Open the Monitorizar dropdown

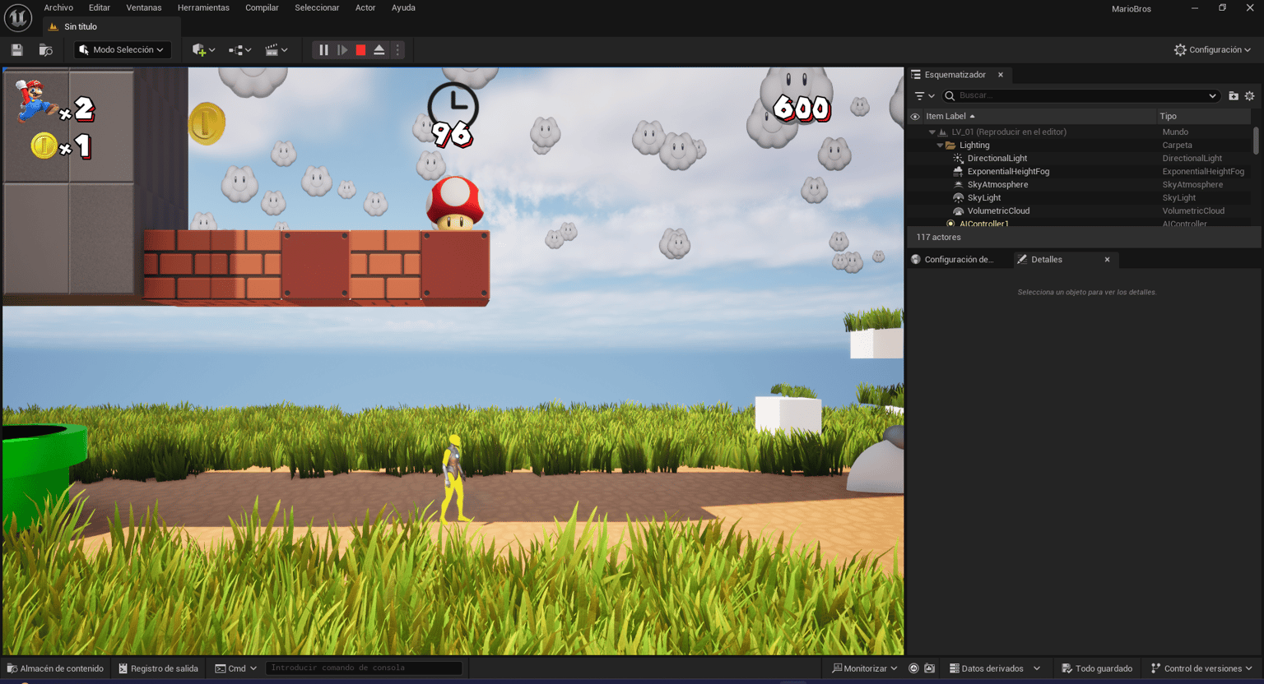[865, 668]
